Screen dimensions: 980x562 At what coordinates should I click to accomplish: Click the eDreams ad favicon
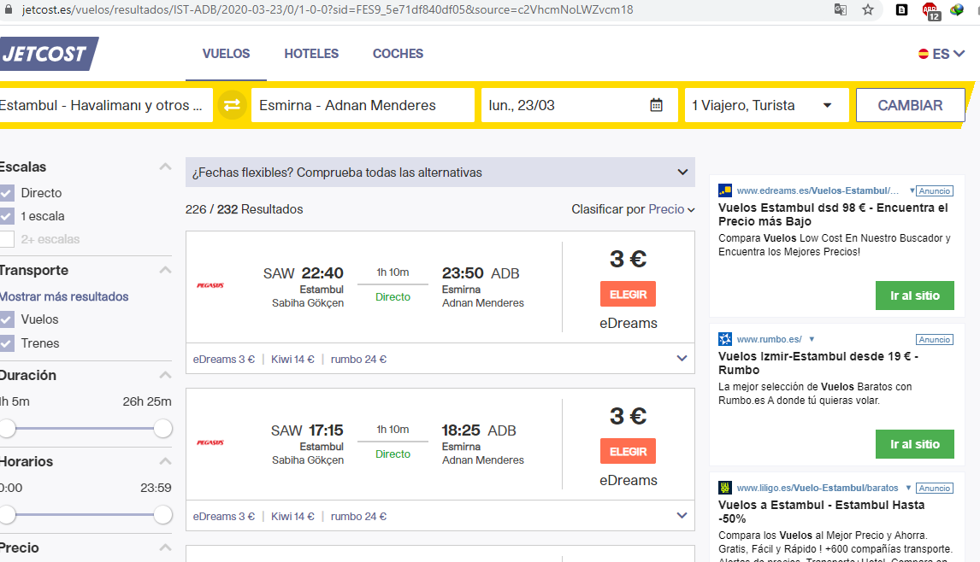tap(725, 190)
